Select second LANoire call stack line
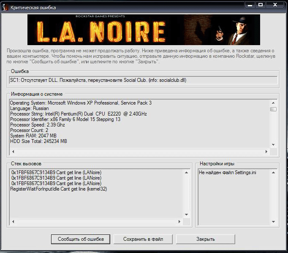288x253 pixels. [56, 178]
